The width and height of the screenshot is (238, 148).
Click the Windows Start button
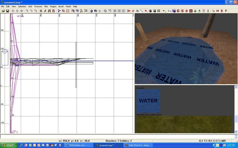(8, 145)
